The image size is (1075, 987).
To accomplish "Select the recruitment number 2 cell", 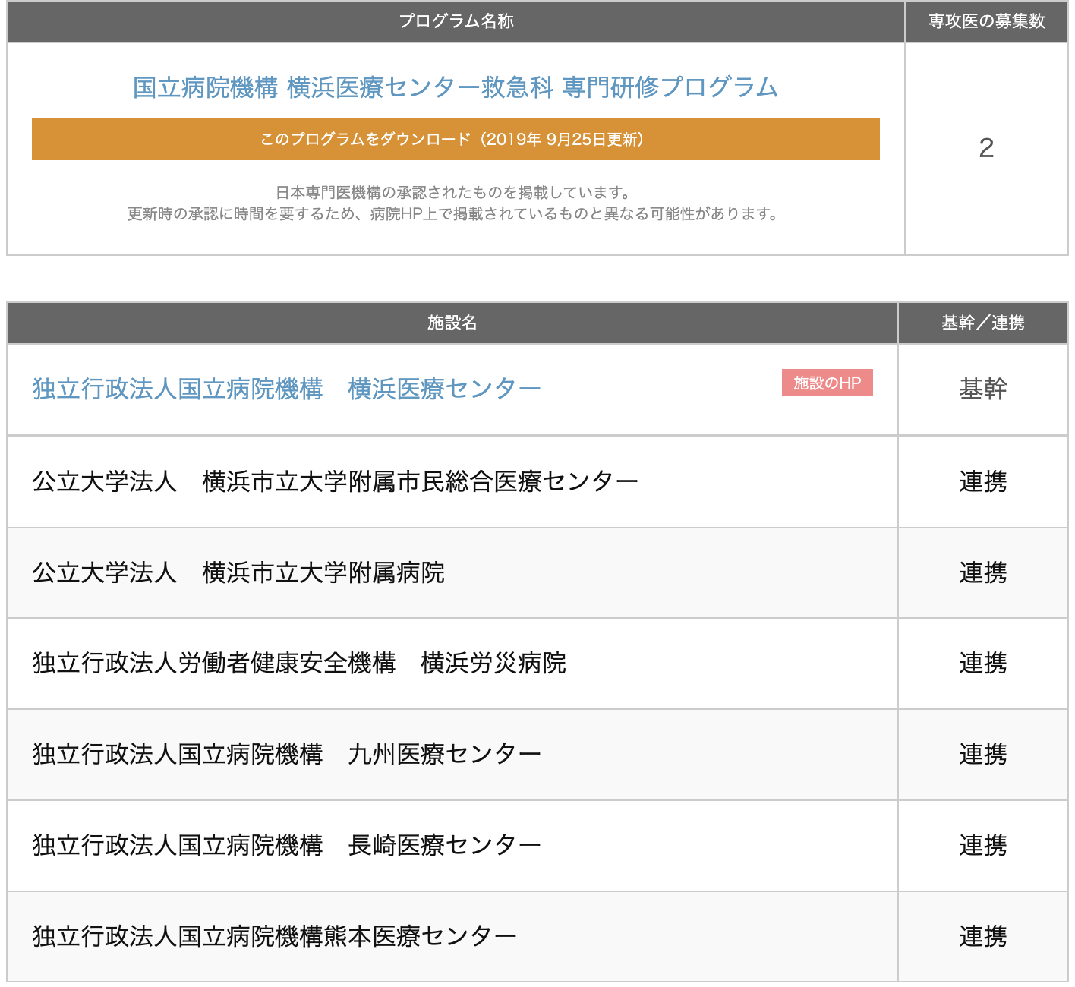I will coord(986,148).
